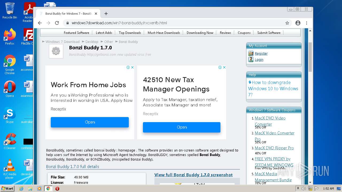Click the browser Back arrow

[x=40, y=23]
